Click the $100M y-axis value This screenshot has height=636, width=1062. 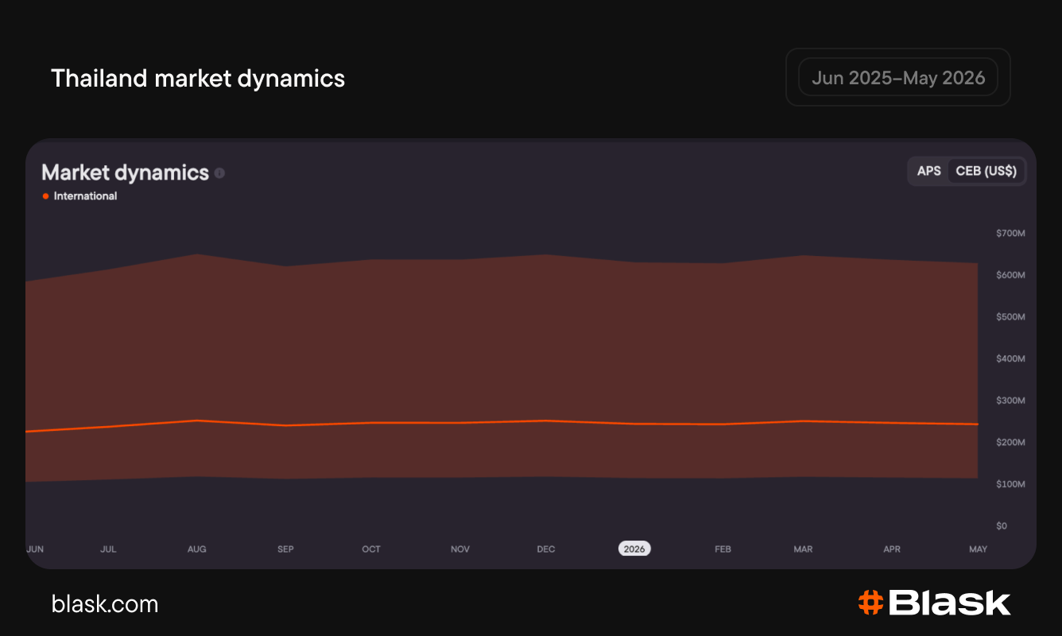point(1010,484)
